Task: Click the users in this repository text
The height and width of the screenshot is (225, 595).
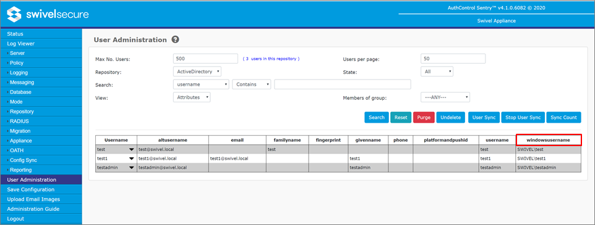Action: tap(272, 59)
